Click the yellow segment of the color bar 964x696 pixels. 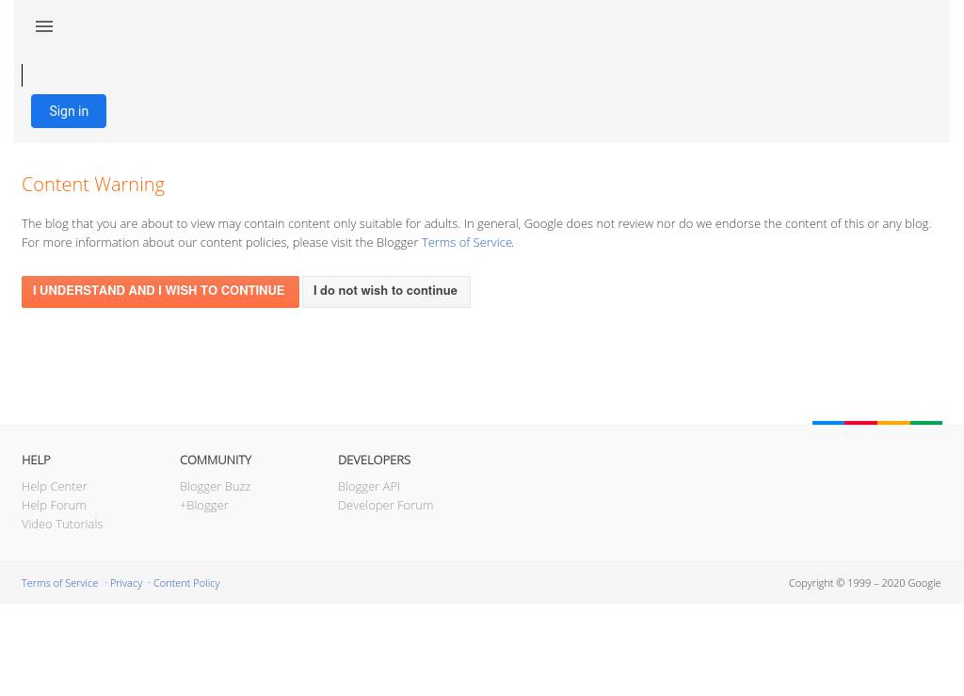coord(893,423)
